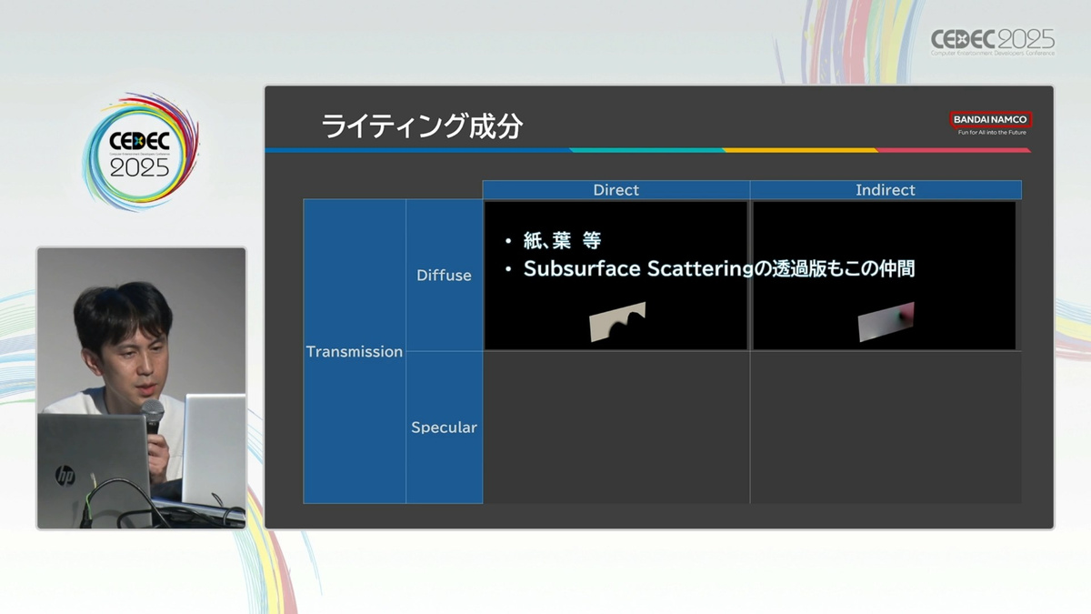Click the Fun for All into the Future tagline
1091x614 pixels.
tap(992, 133)
